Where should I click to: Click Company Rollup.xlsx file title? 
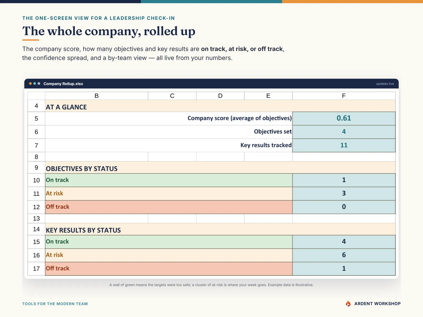point(63,84)
